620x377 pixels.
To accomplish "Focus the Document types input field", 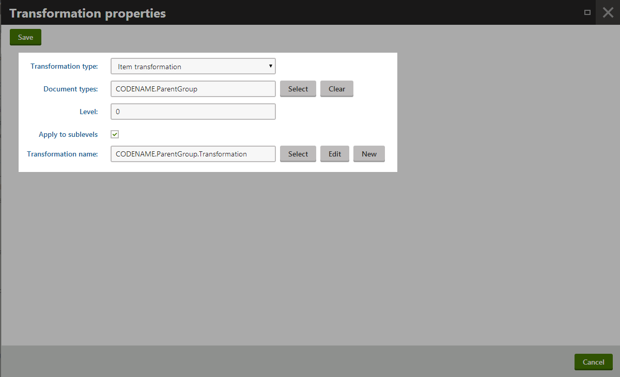I will click(193, 89).
